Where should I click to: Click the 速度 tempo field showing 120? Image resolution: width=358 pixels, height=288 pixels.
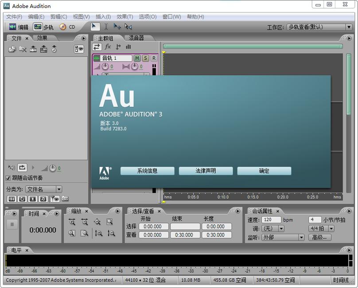(271, 220)
